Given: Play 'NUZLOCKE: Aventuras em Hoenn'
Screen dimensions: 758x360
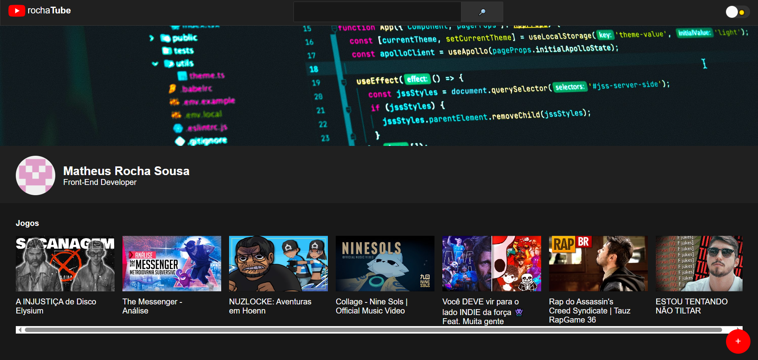Looking at the screenshot, I should pos(278,263).
